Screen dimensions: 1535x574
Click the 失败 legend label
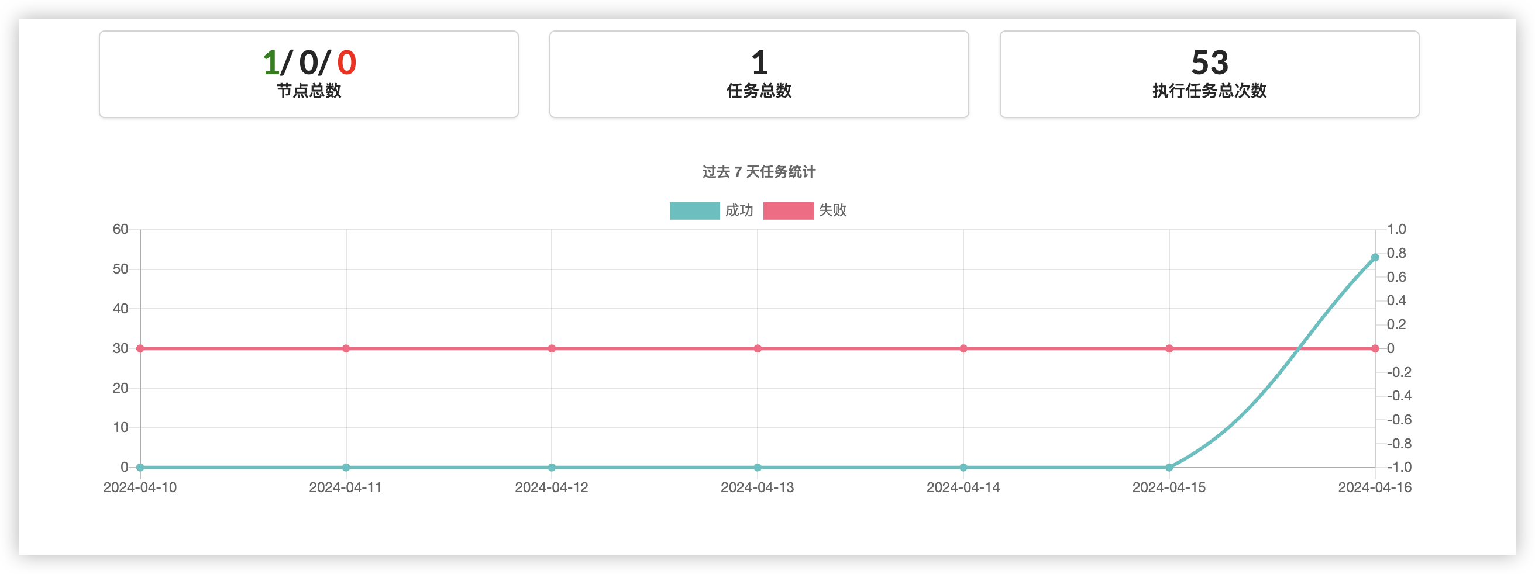(832, 211)
